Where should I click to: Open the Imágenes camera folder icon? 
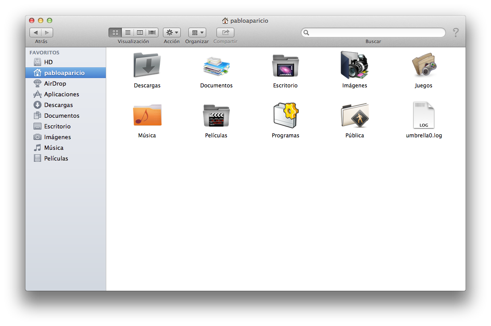(354, 66)
